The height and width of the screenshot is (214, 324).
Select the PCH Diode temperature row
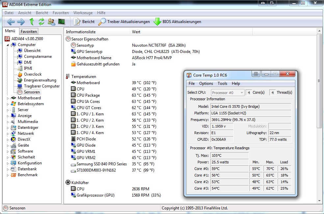point(114,139)
